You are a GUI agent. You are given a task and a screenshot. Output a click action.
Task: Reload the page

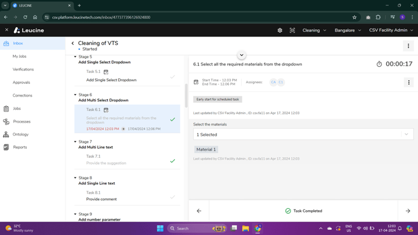coord(25,17)
